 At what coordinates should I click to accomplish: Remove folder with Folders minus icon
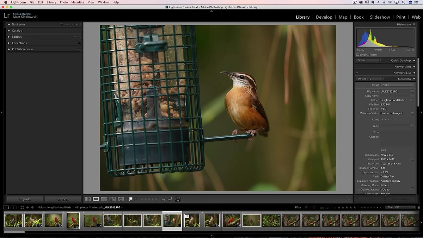click(74, 37)
